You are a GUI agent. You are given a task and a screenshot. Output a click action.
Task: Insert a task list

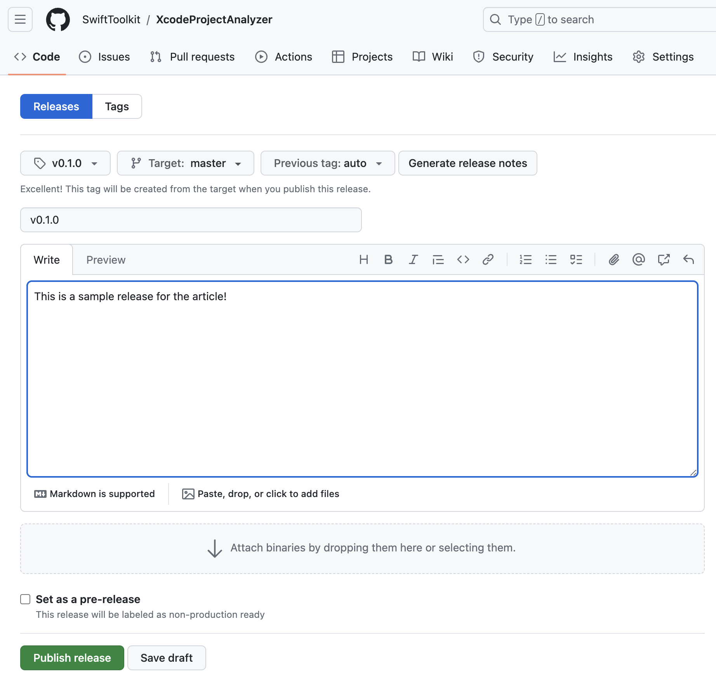tap(576, 259)
